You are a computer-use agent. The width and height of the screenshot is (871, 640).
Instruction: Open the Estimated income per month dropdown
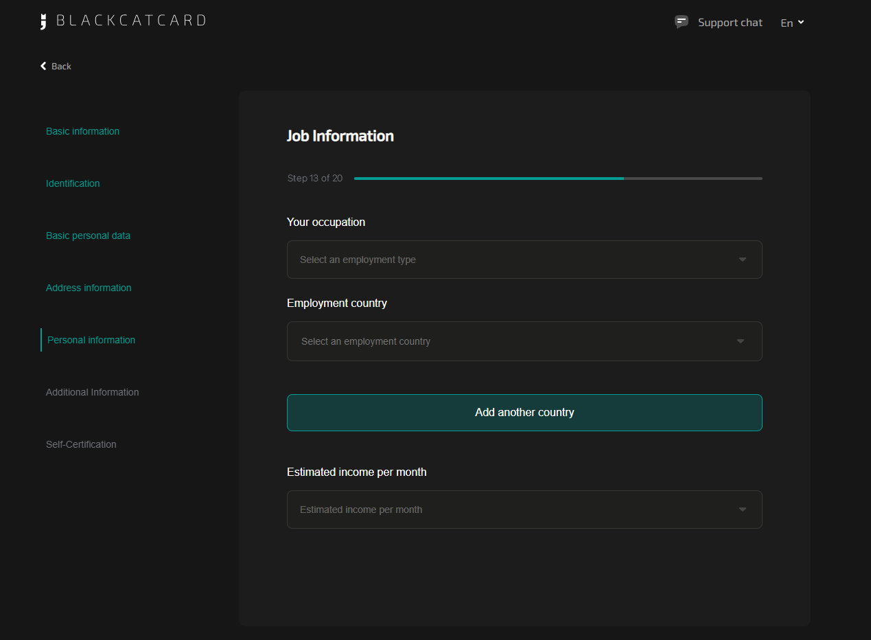coord(524,510)
